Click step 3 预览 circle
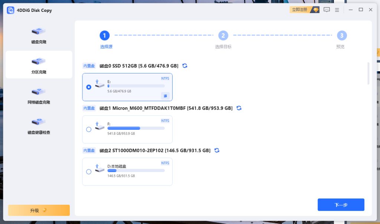The height and width of the screenshot is (224, 380). click(341, 36)
